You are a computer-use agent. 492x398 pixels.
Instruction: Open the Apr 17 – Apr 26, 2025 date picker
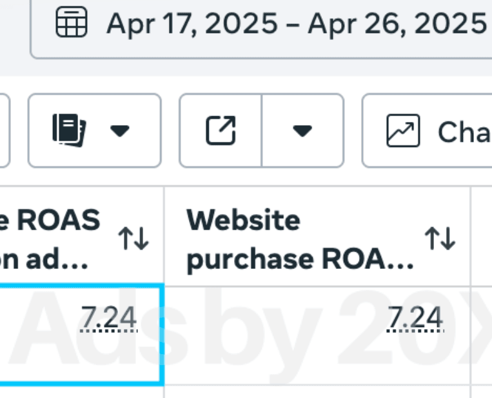click(296, 24)
